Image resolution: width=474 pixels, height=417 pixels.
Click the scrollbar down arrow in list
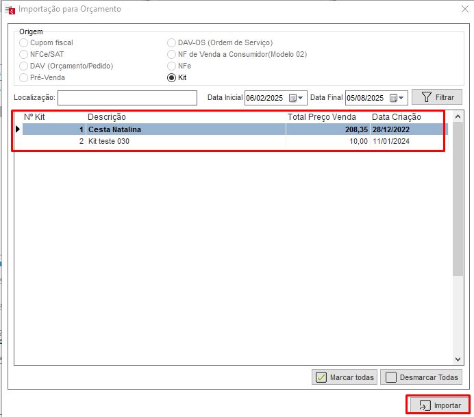point(458,359)
